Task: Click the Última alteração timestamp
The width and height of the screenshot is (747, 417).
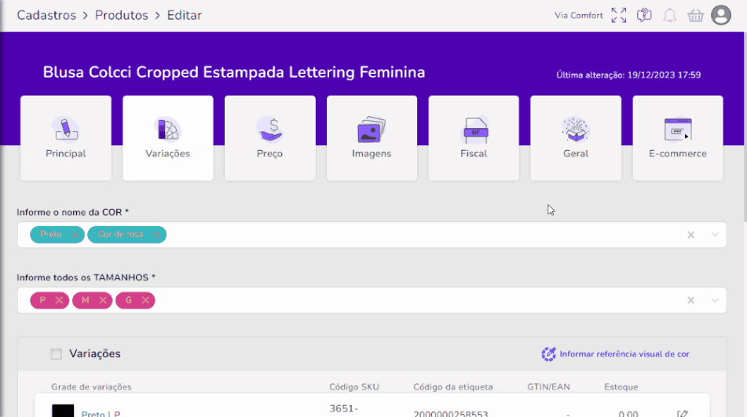Action: click(628, 75)
